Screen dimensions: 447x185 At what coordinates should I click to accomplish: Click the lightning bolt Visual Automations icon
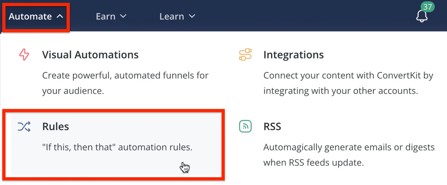[x=24, y=55]
